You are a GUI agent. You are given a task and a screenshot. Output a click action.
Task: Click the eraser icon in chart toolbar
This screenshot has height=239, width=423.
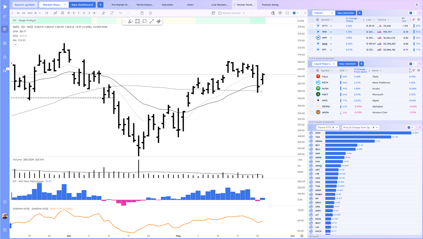[103, 13]
